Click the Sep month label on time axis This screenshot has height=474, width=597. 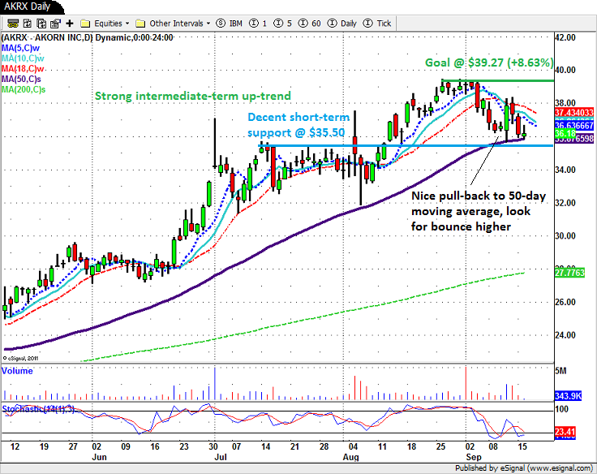pyautogui.click(x=474, y=457)
